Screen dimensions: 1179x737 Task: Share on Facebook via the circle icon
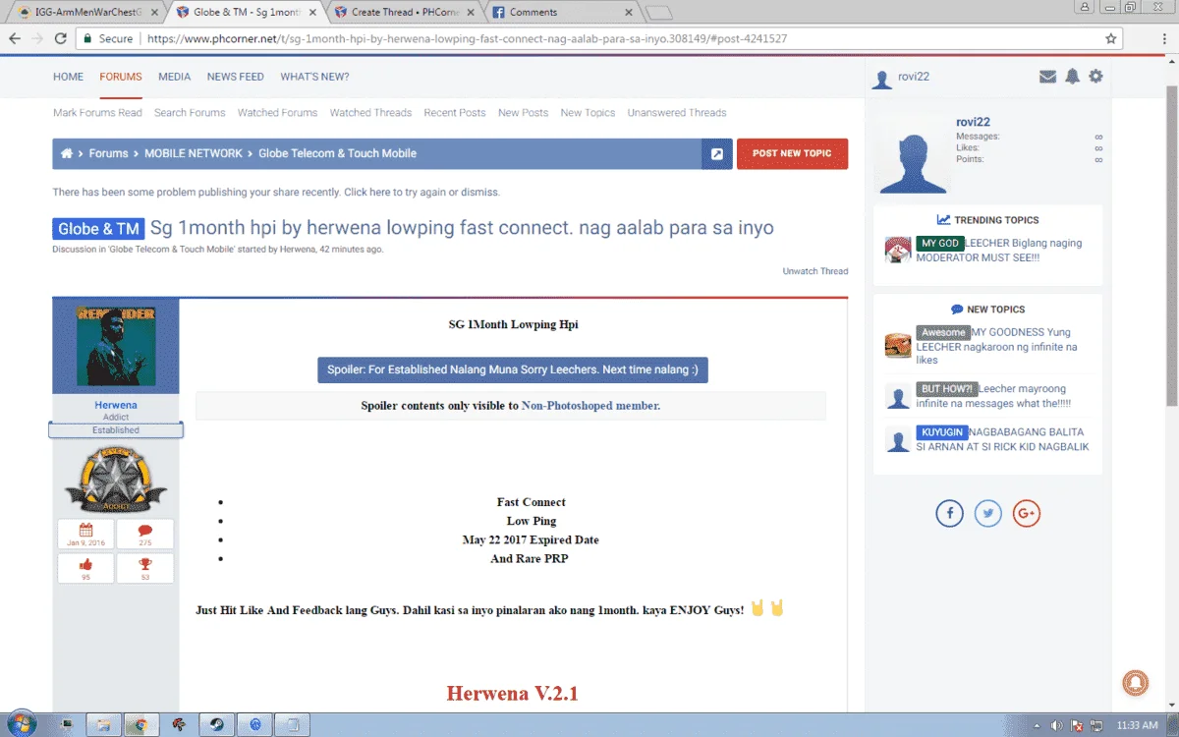click(949, 513)
